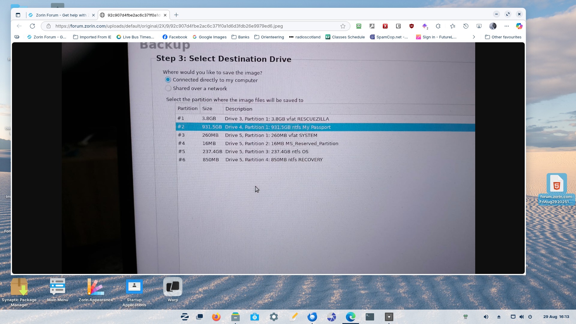Open Google Images bookmark
Image resolution: width=576 pixels, height=324 pixels.
click(x=209, y=37)
